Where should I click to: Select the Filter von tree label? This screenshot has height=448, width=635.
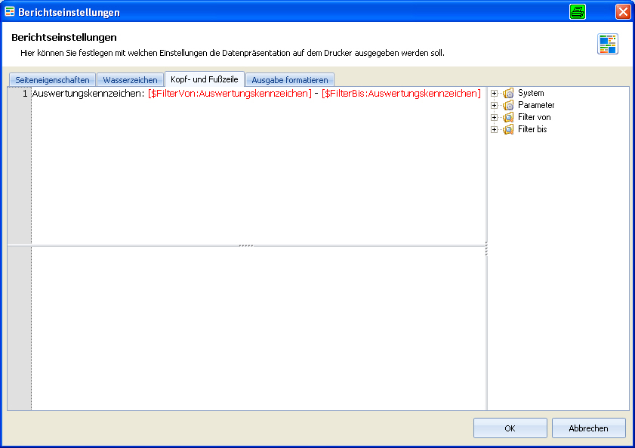(x=534, y=117)
